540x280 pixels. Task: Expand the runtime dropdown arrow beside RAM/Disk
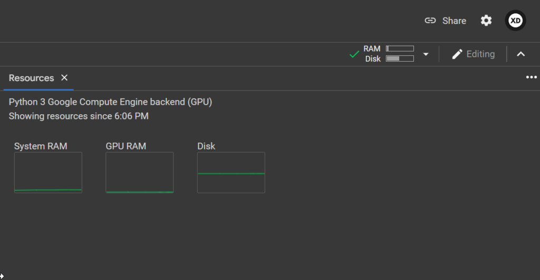click(426, 54)
